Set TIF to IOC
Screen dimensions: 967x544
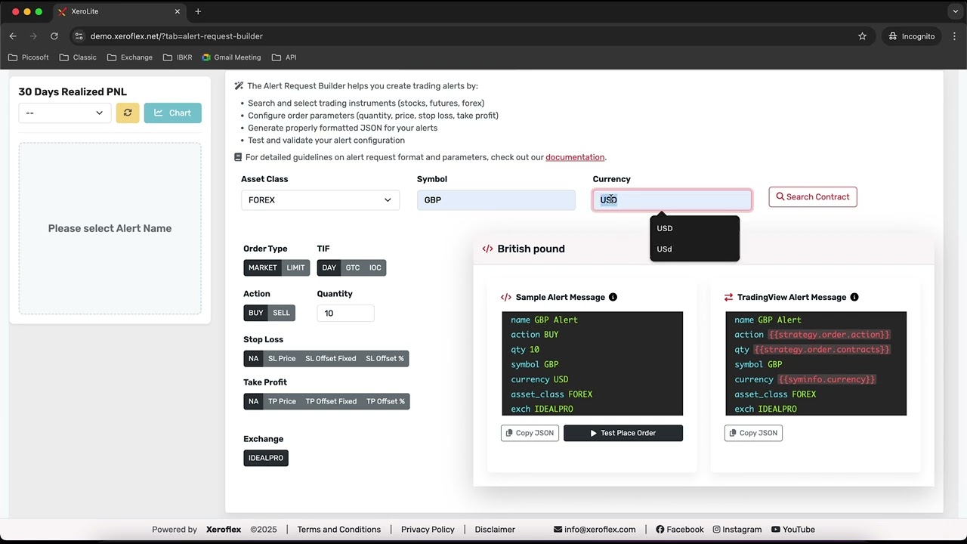tap(375, 267)
